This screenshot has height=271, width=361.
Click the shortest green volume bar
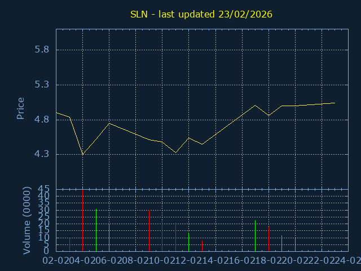pyautogui.click(x=188, y=242)
